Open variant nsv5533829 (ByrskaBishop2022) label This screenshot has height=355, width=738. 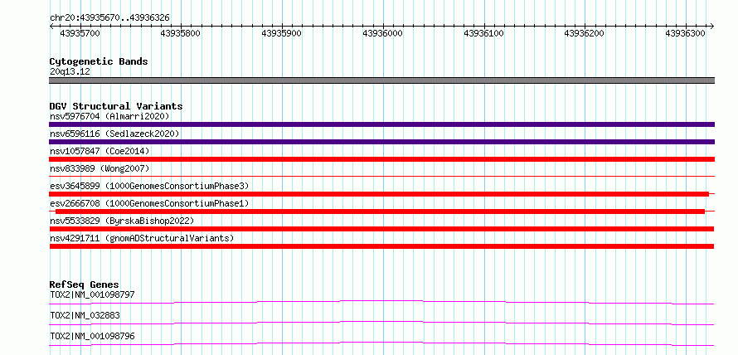(x=122, y=221)
